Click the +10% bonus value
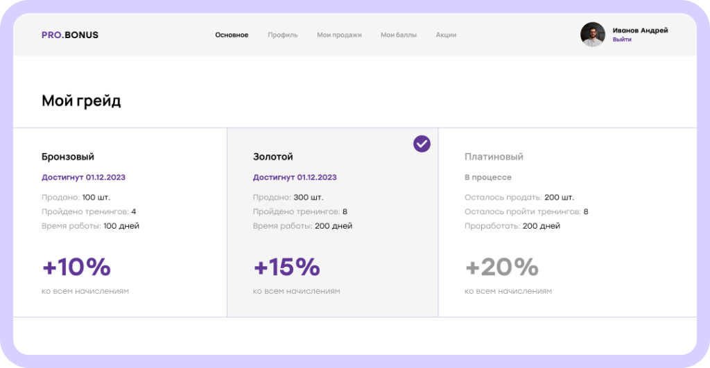710x368 pixels. [76, 267]
